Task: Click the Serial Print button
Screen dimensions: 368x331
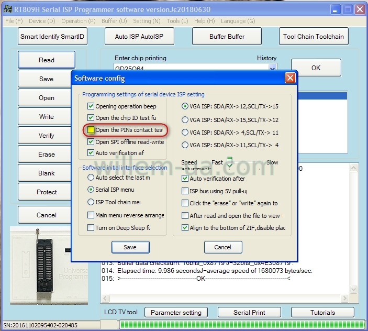Action: pyautogui.click(x=249, y=312)
